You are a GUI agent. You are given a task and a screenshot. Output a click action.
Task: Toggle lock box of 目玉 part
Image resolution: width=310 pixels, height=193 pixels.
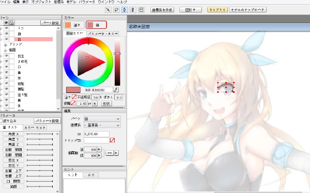click(x=12, y=56)
